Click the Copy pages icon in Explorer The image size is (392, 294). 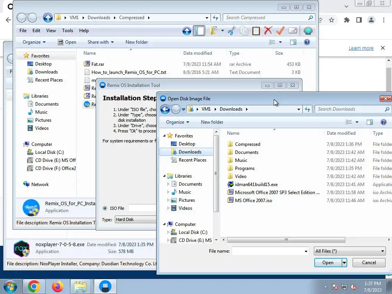(244, 31)
